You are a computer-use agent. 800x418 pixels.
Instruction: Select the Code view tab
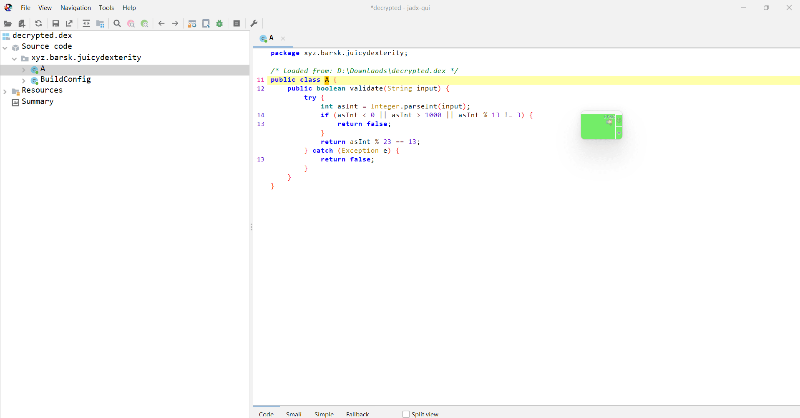[266, 414]
